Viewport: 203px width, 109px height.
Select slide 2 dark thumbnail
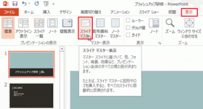pyautogui.click(x=31, y=96)
